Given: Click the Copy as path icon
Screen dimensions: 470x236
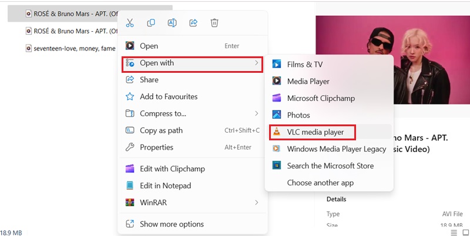Looking at the screenshot, I should (130, 130).
